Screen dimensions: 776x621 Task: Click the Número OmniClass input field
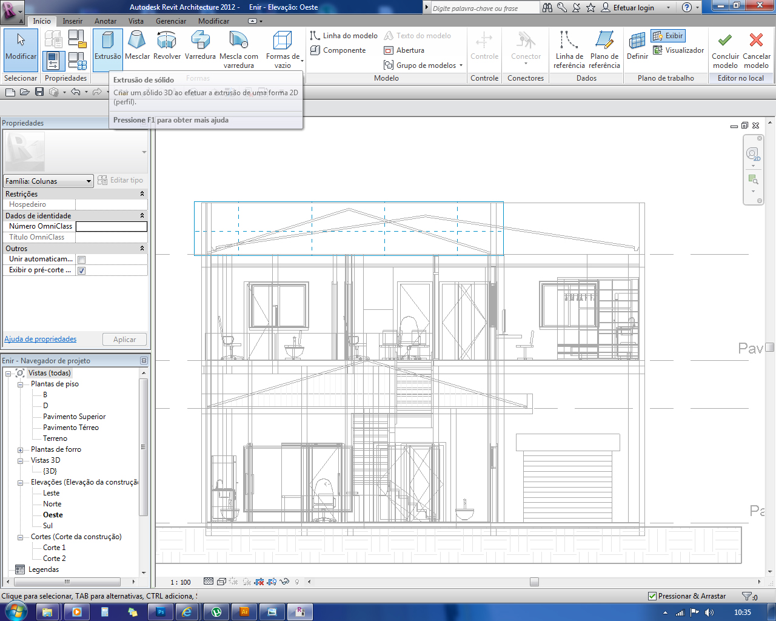[x=111, y=226]
